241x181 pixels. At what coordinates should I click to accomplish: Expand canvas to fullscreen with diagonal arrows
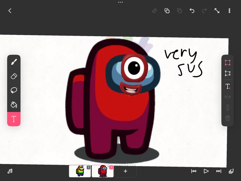[217, 11]
